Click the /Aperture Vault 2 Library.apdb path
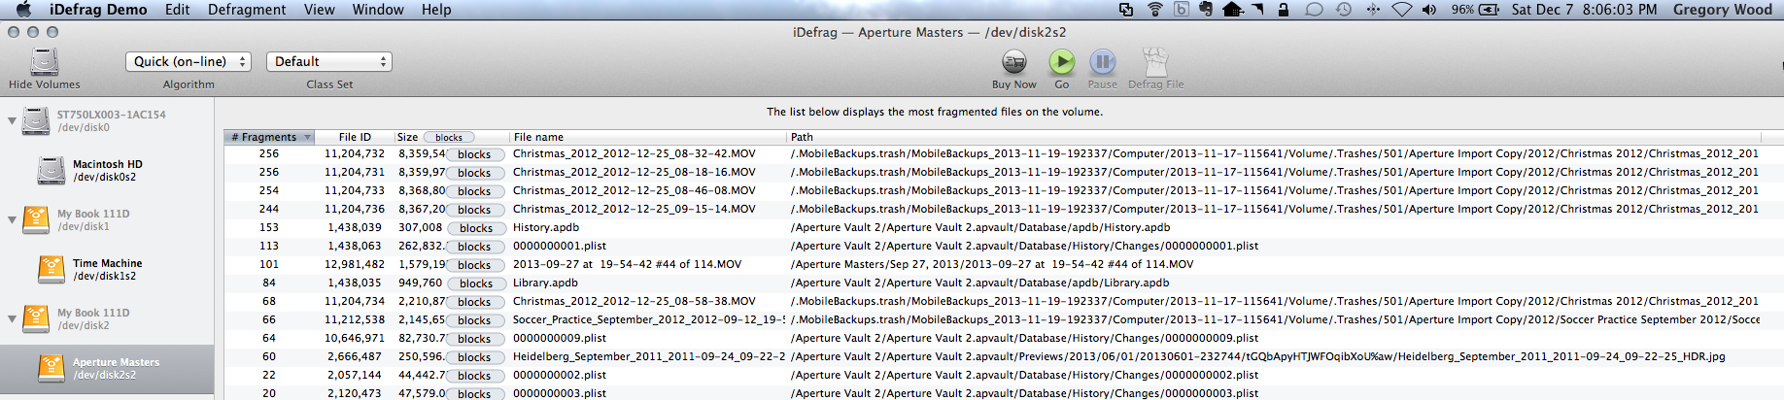The height and width of the screenshot is (400, 1784). click(x=979, y=283)
